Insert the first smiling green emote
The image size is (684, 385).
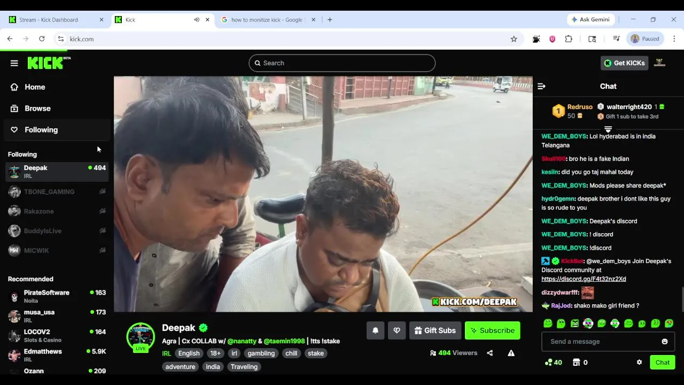[548, 324]
